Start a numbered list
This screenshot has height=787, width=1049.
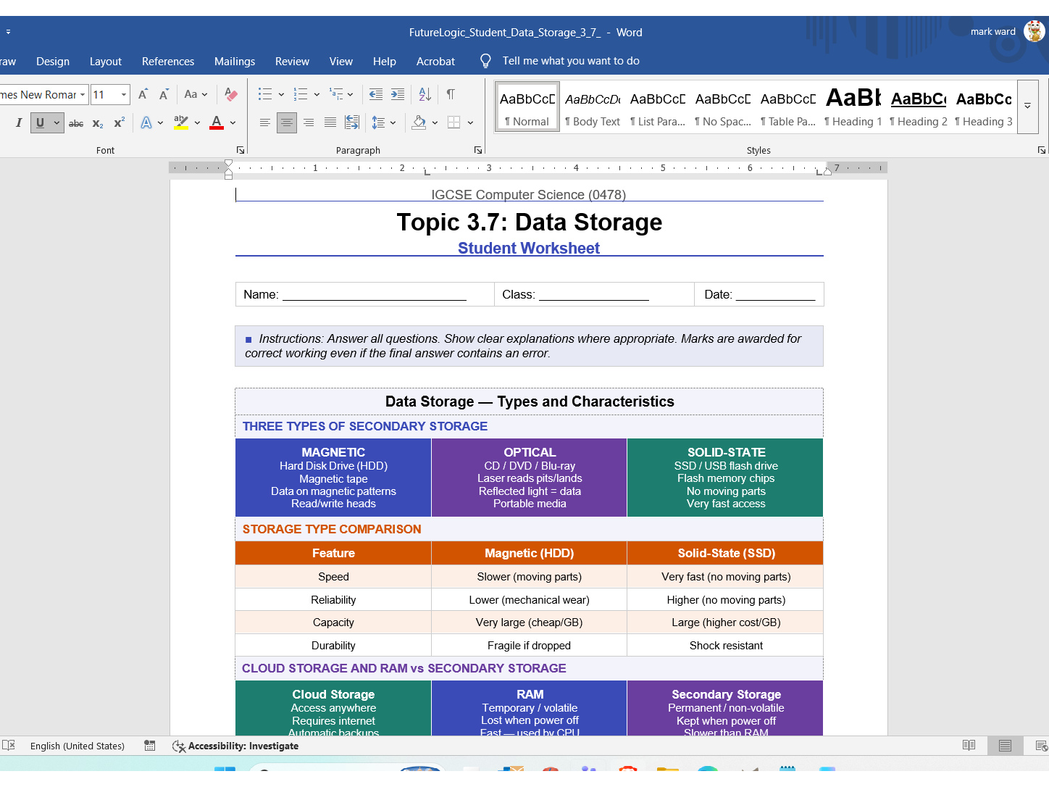pos(301,94)
